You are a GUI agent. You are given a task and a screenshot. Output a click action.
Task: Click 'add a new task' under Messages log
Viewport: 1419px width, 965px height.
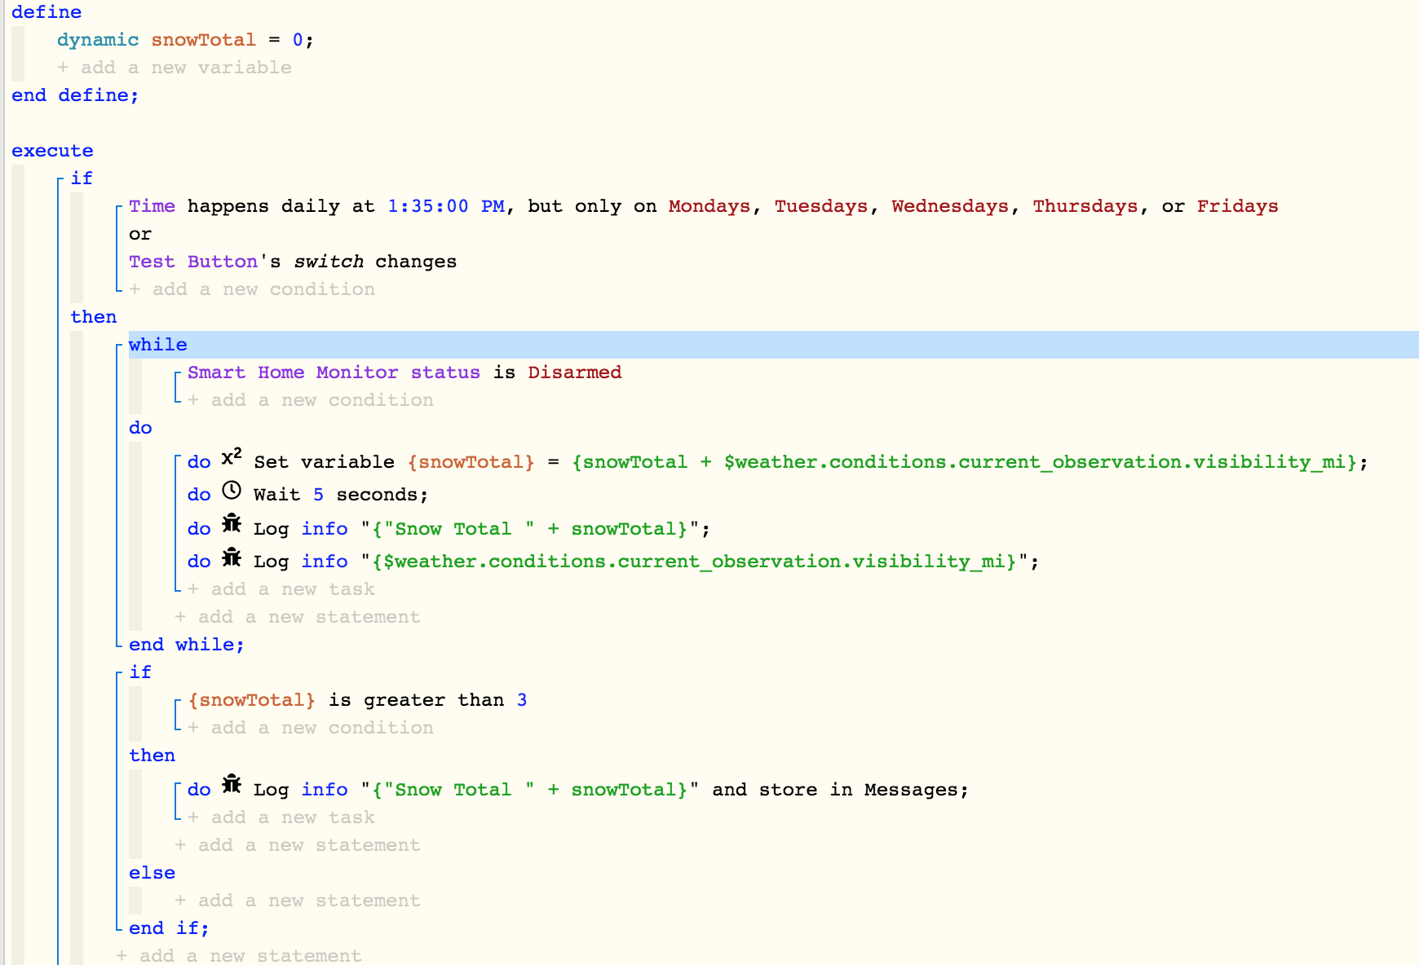[x=281, y=817]
